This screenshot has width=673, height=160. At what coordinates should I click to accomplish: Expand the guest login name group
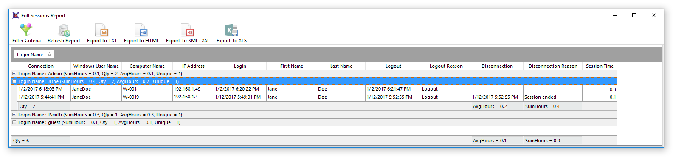(x=14, y=122)
